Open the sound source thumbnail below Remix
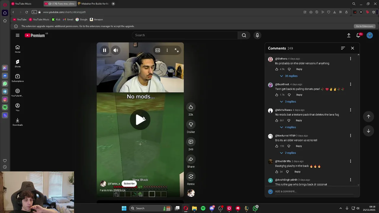 click(x=191, y=193)
